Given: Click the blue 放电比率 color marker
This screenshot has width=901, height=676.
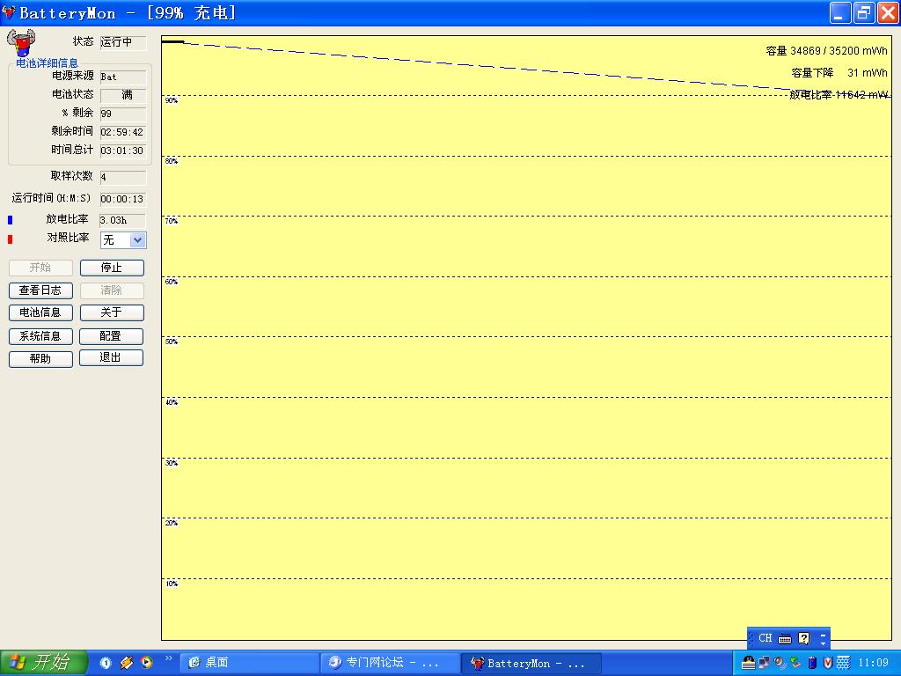Looking at the screenshot, I should [10, 219].
